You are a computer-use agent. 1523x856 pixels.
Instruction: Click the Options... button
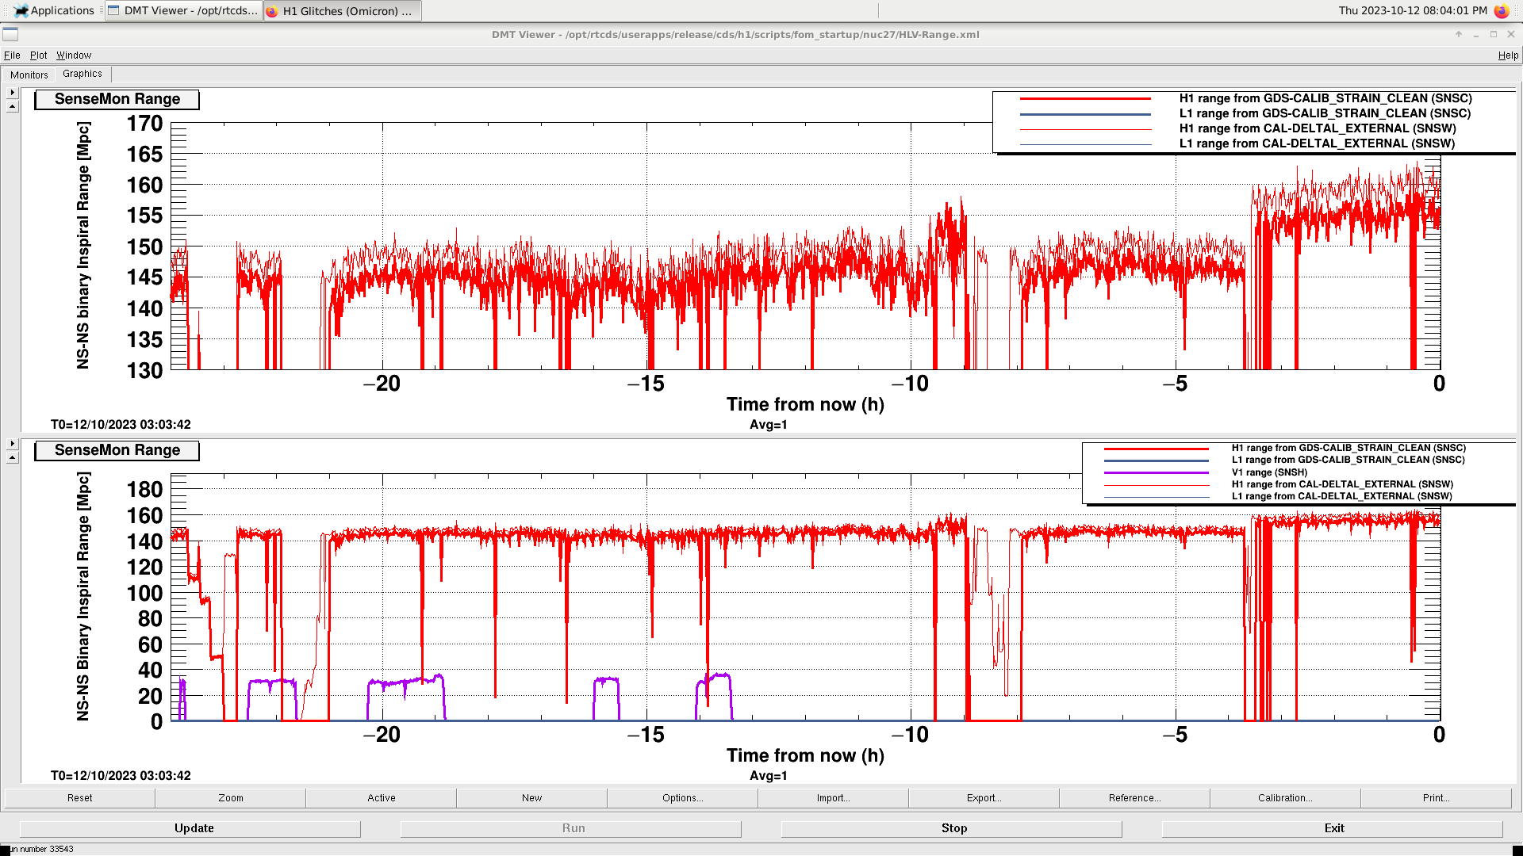(x=682, y=798)
